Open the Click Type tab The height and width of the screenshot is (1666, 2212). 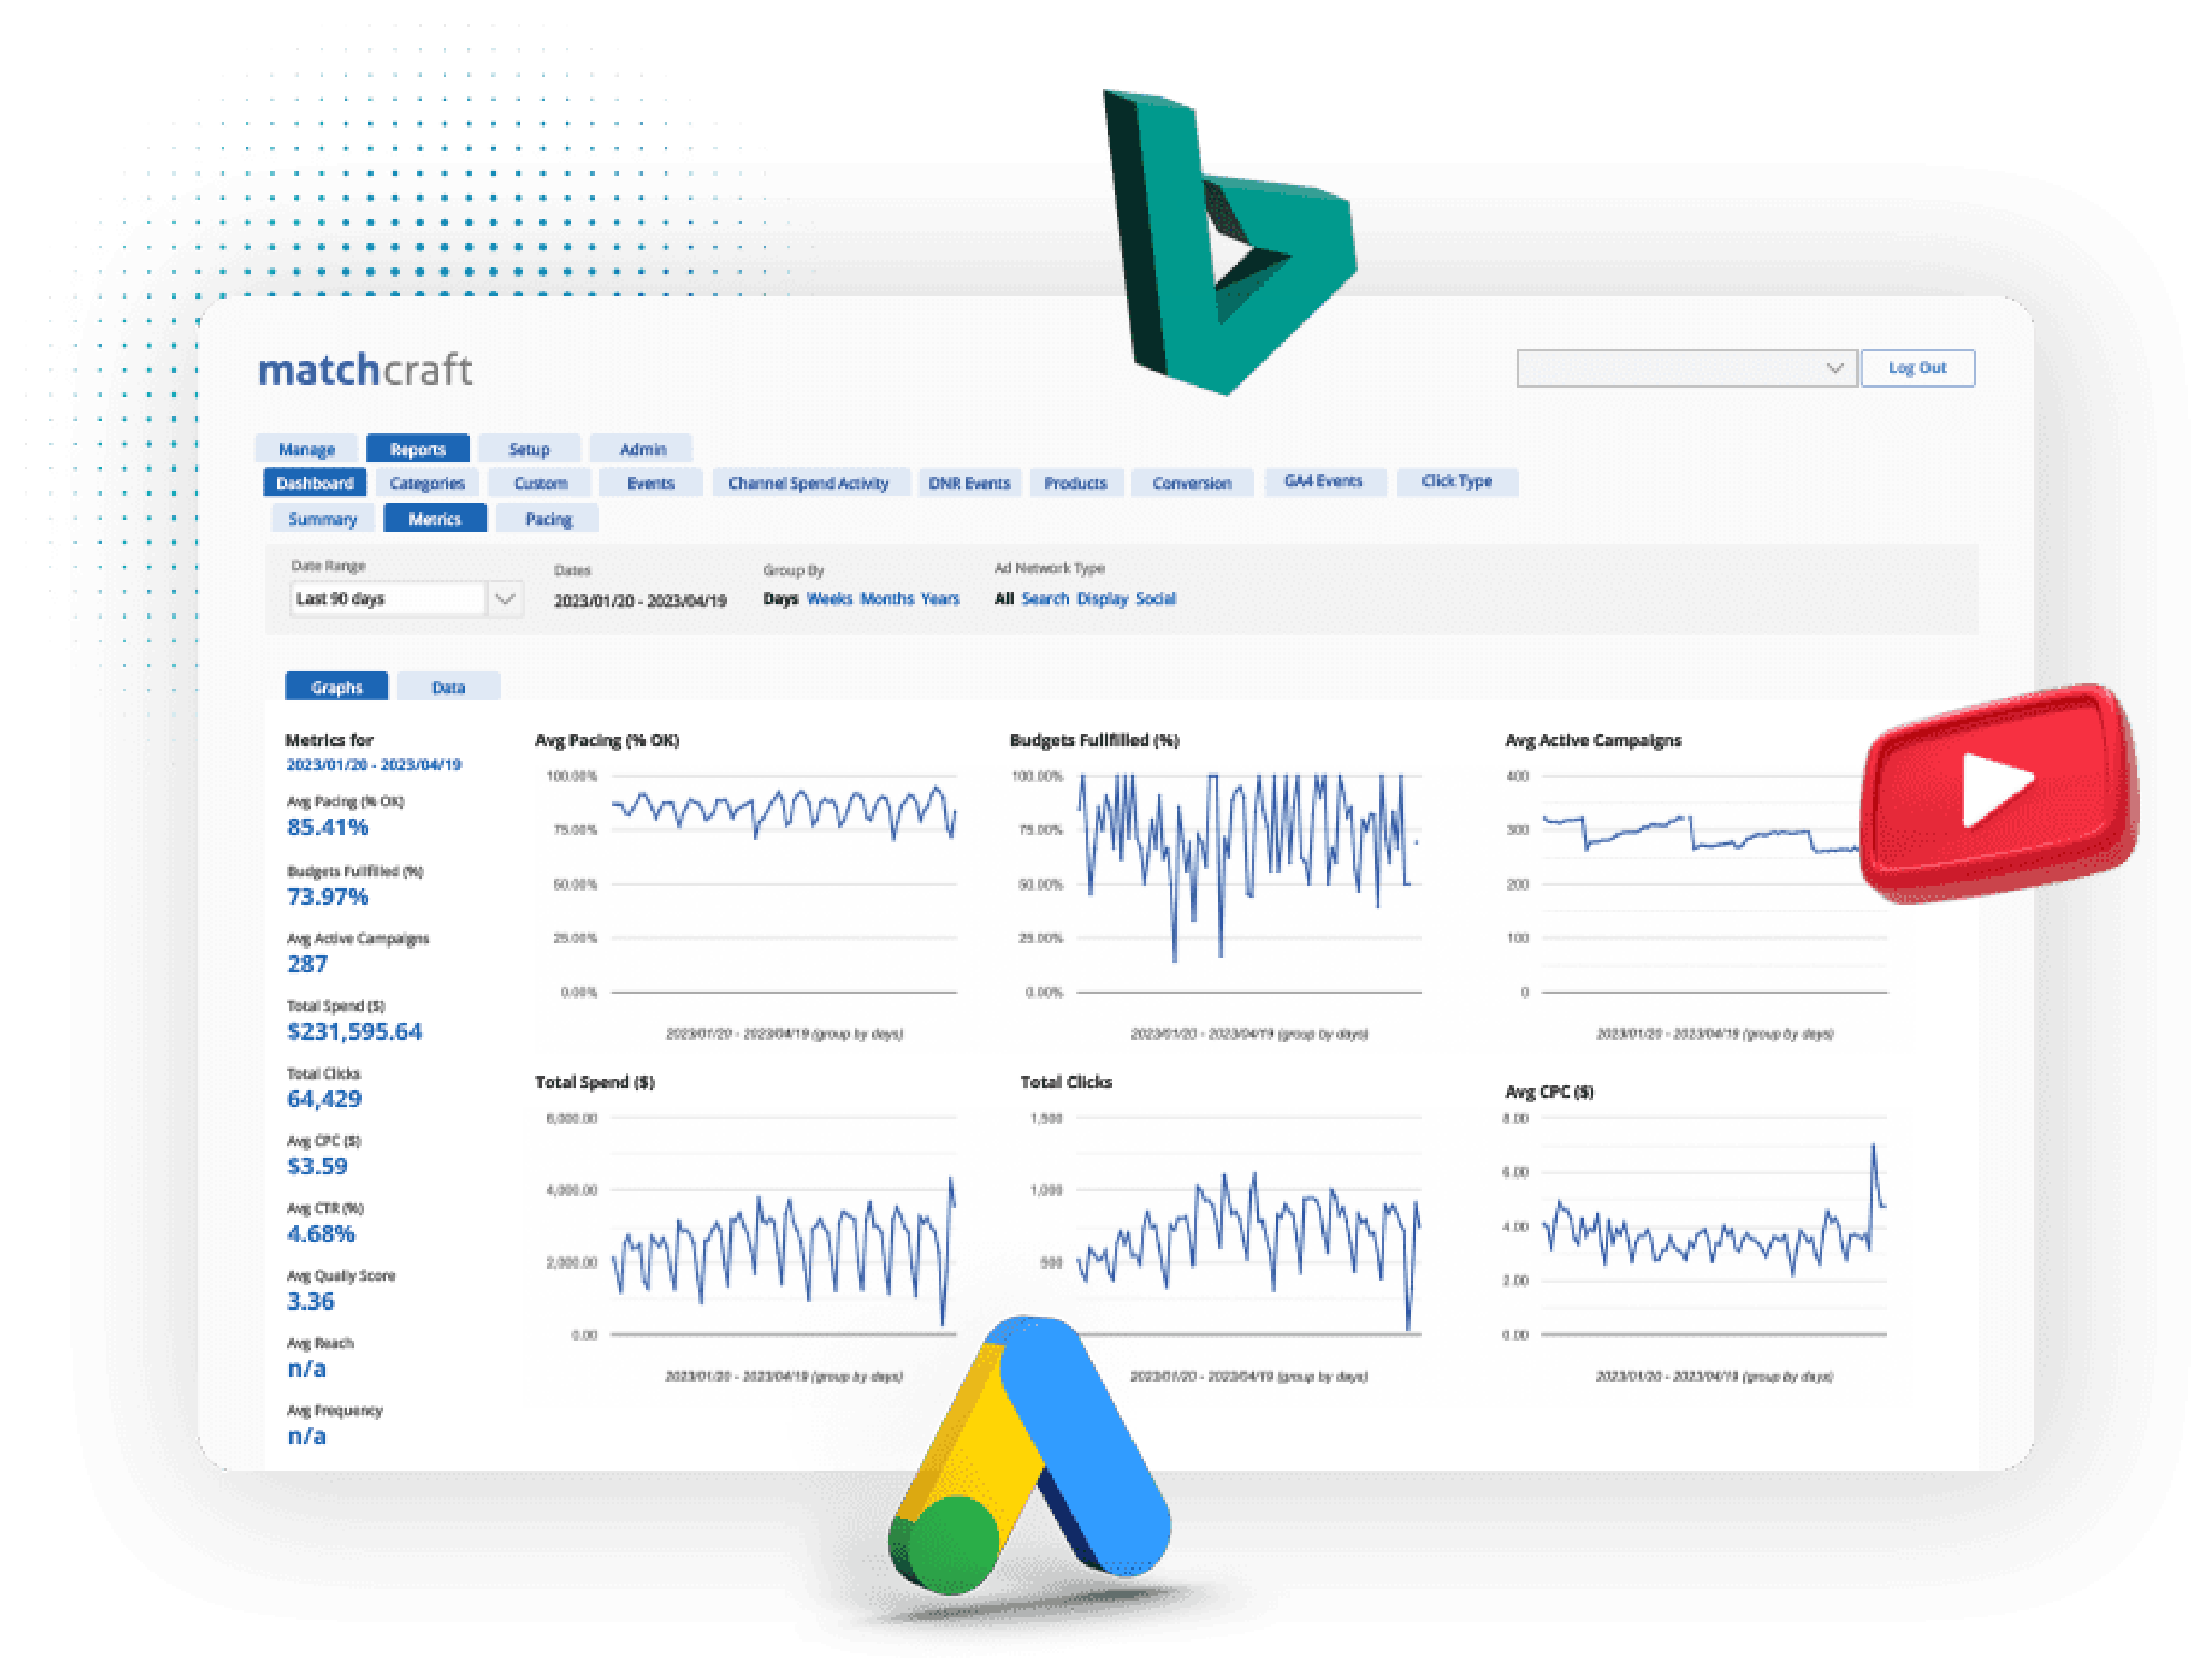(1457, 482)
